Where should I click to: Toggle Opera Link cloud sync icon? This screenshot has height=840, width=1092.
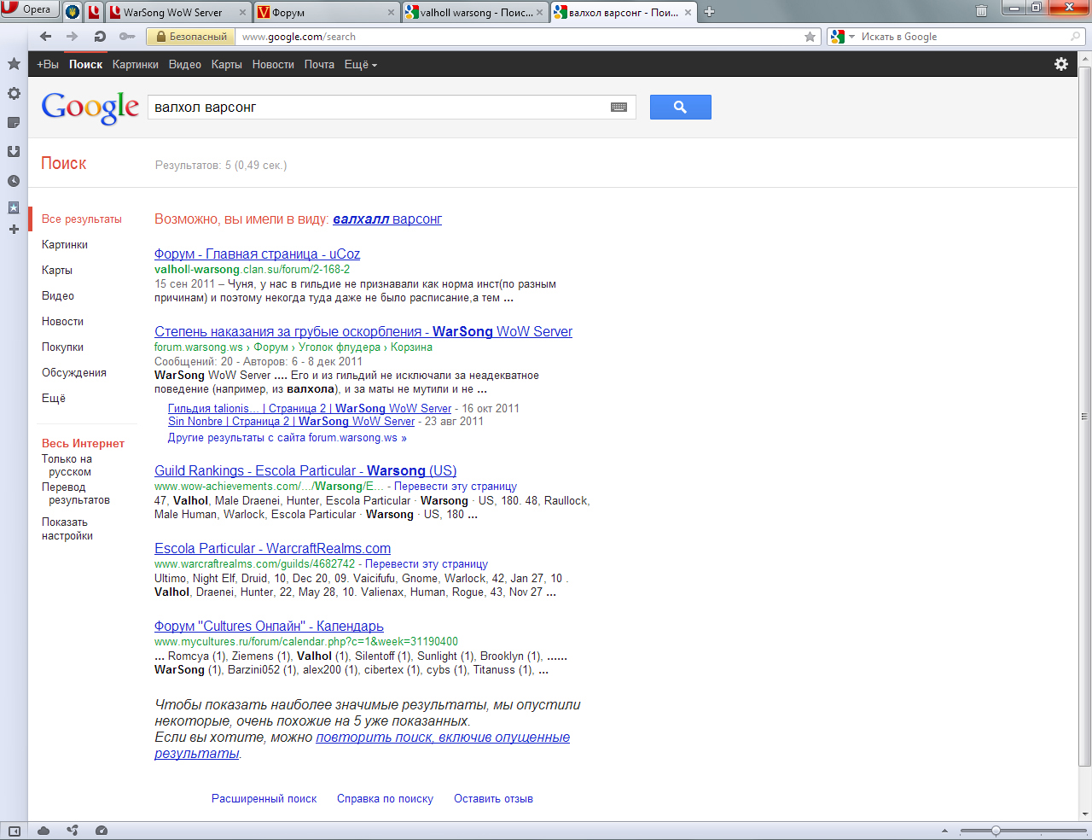click(x=44, y=831)
